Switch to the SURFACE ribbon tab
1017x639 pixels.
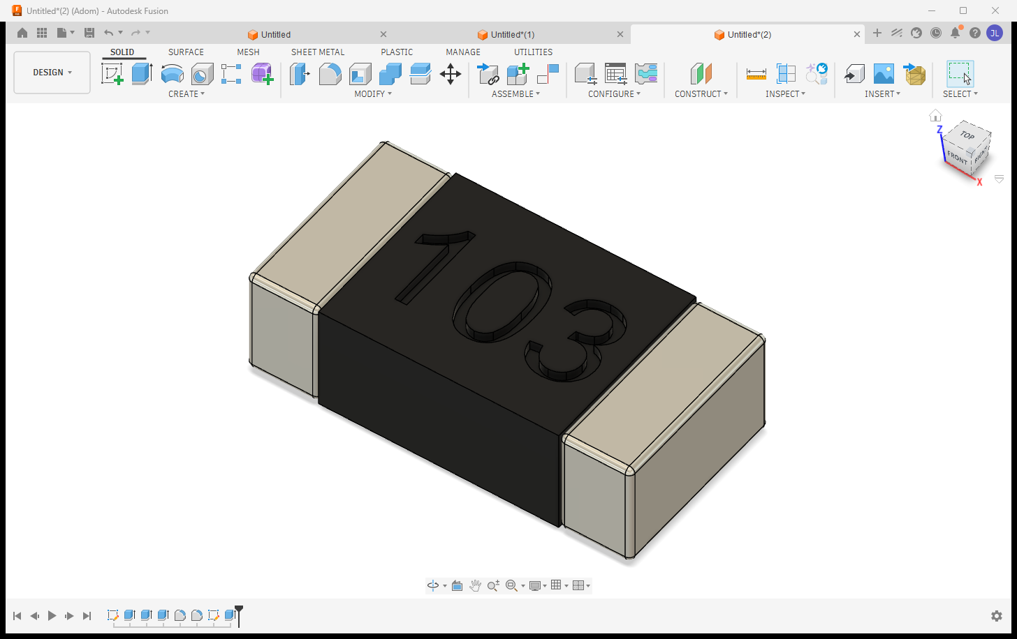pos(186,52)
